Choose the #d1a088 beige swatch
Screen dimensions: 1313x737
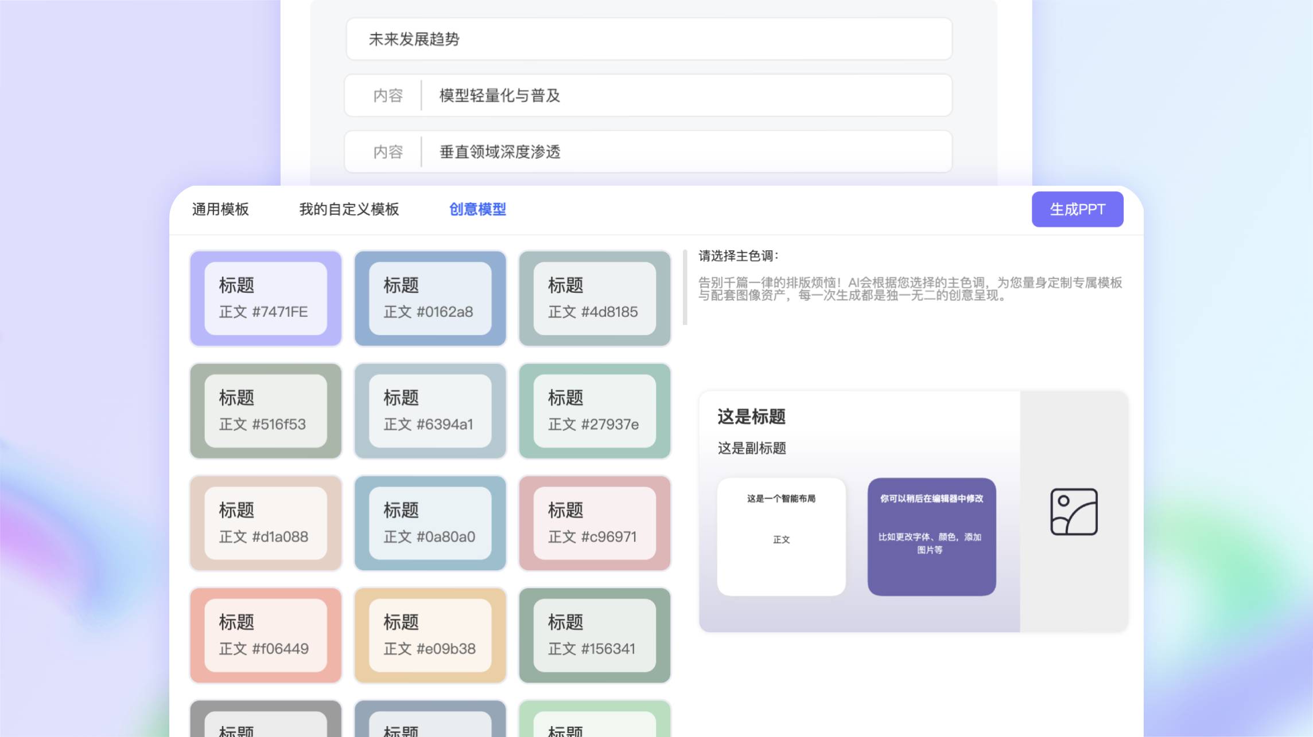pyautogui.click(x=266, y=523)
